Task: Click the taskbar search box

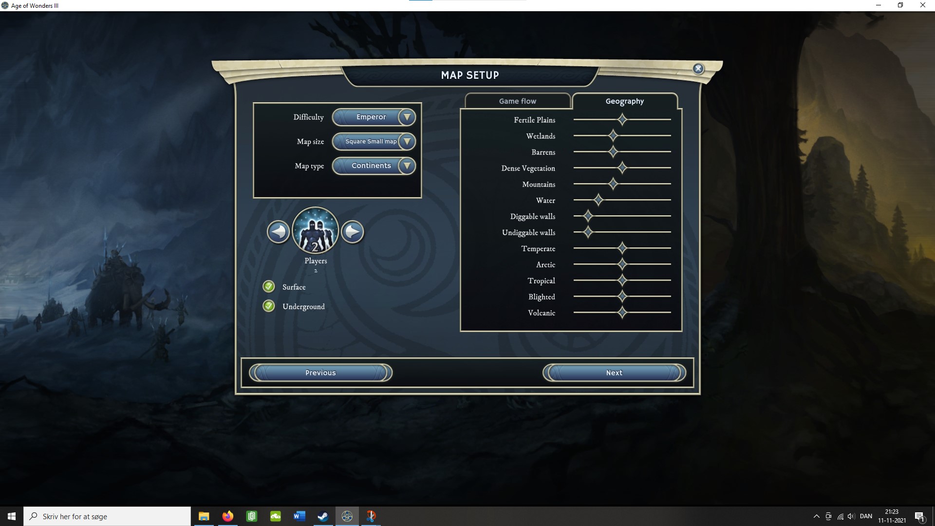Action: (x=107, y=516)
